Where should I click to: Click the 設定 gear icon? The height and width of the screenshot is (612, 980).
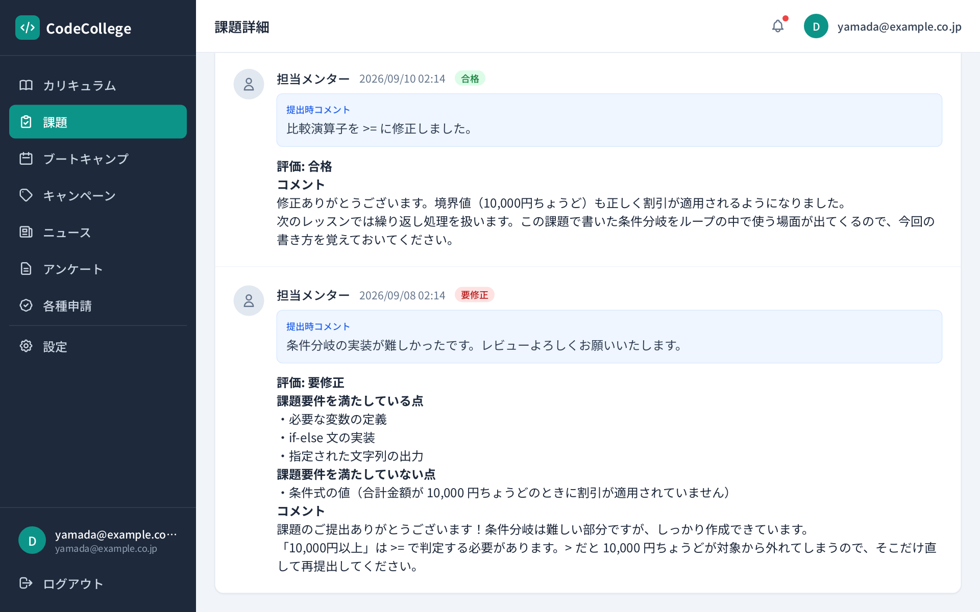pyautogui.click(x=26, y=346)
